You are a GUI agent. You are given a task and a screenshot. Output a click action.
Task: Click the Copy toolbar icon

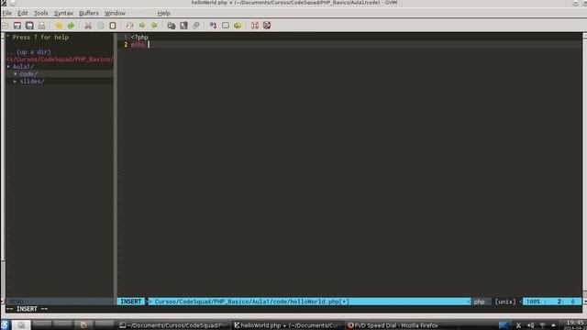click(101, 26)
